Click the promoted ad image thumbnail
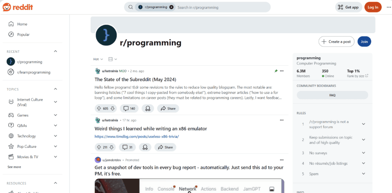The image size is (392, 193). pos(189,186)
